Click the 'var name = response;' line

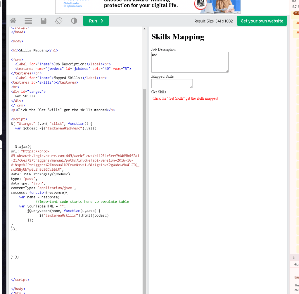coord(39,197)
